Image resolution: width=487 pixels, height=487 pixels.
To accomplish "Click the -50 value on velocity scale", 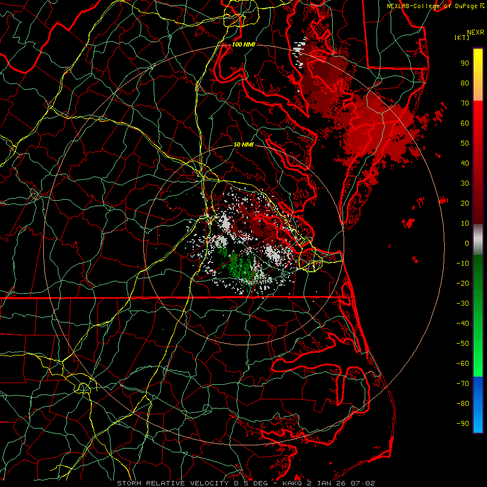I will pyautogui.click(x=463, y=344).
